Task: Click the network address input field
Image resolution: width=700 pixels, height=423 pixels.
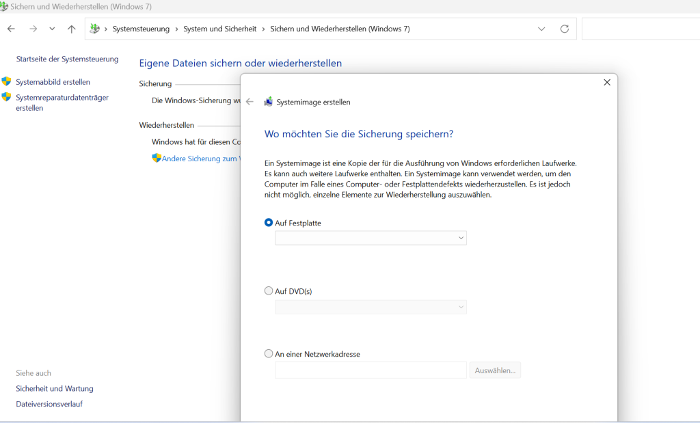Action: tap(371, 370)
